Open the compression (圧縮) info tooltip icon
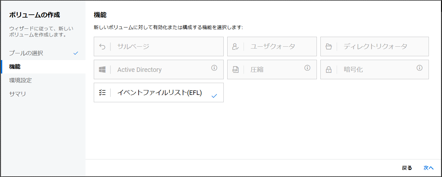The width and height of the screenshot is (442, 177). [308, 68]
